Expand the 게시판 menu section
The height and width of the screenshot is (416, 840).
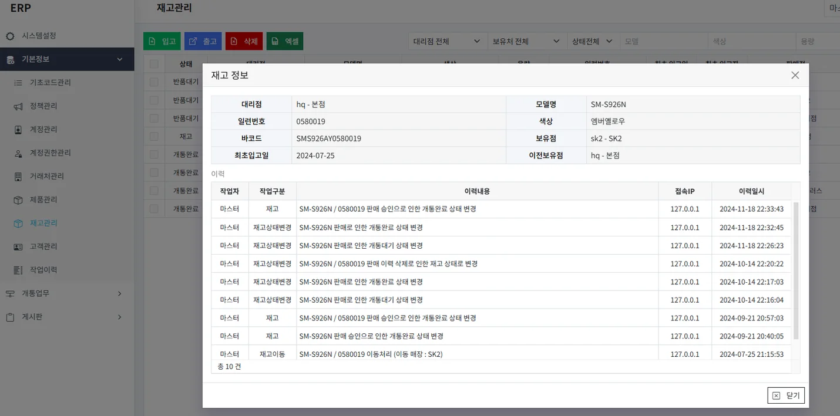click(x=120, y=317)
